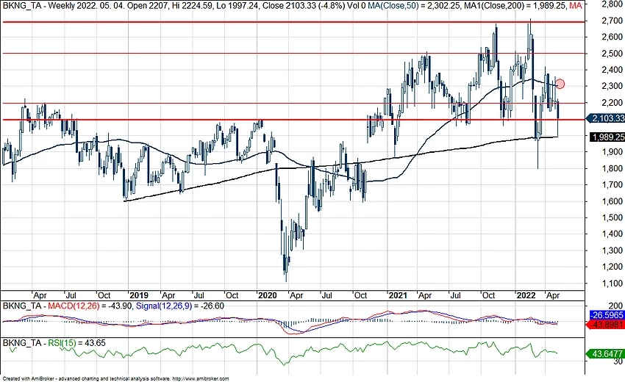Viewport: 625px width, 382px height.
Task: Click the MA1(Close,200) = 1,989.25 legend
Action: click(515, 6)
